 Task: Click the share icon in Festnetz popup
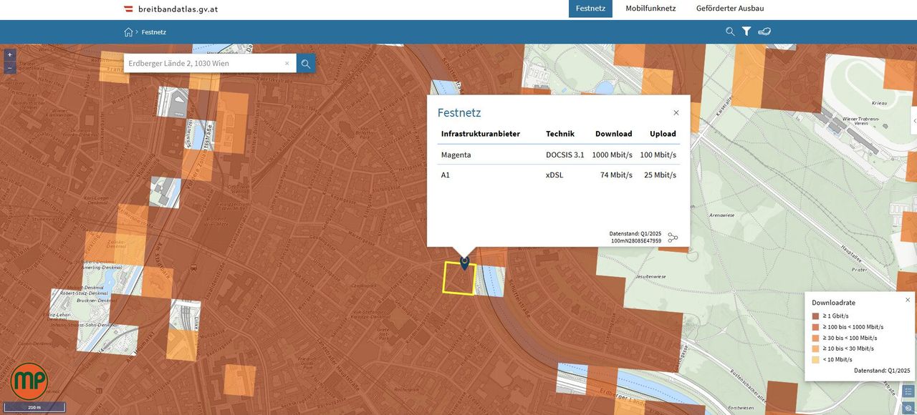(x=673, y=238)
